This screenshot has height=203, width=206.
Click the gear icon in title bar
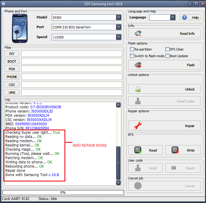tap(4, 4)
